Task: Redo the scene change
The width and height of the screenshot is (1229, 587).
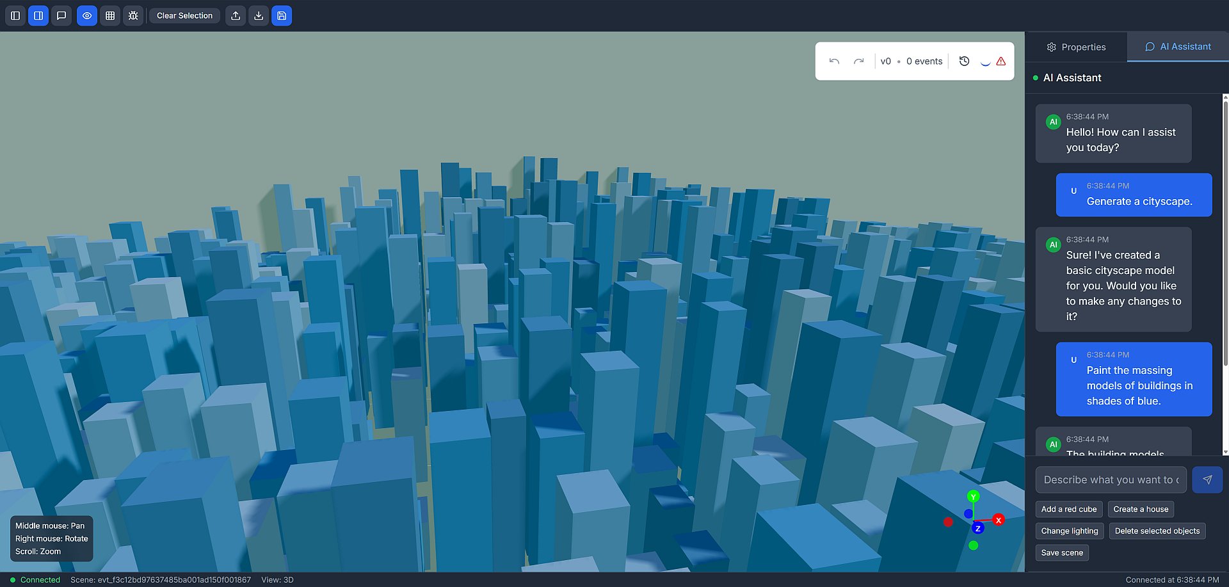Action: click(858, 61)
